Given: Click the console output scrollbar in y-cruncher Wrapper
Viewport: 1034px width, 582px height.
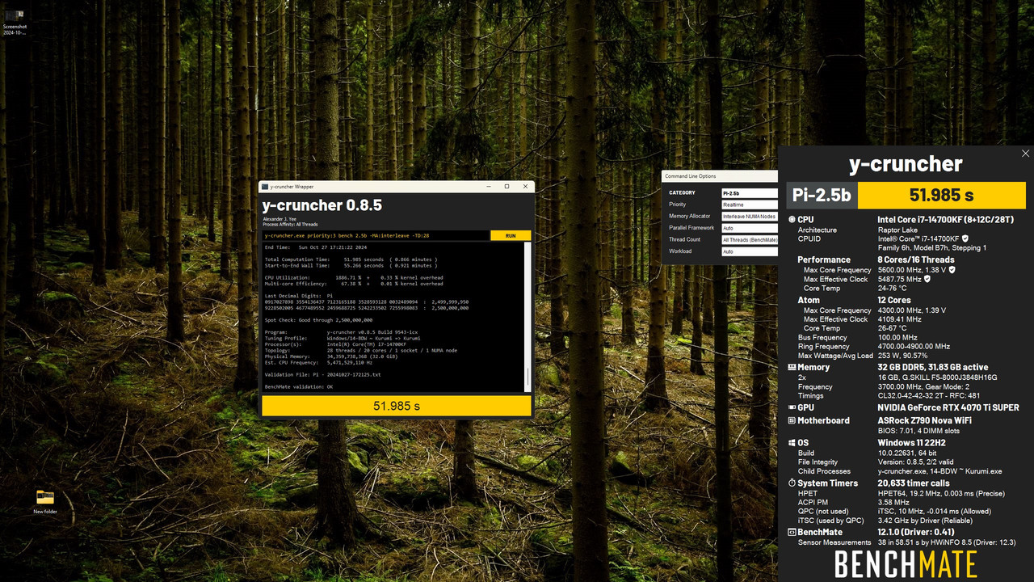Looking at the screenshot, I should tap(528, 317).
